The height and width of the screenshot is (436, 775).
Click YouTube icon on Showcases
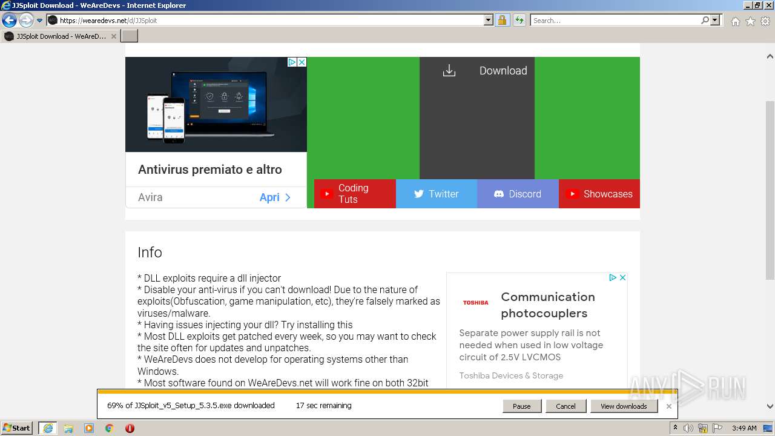[572, 194]
